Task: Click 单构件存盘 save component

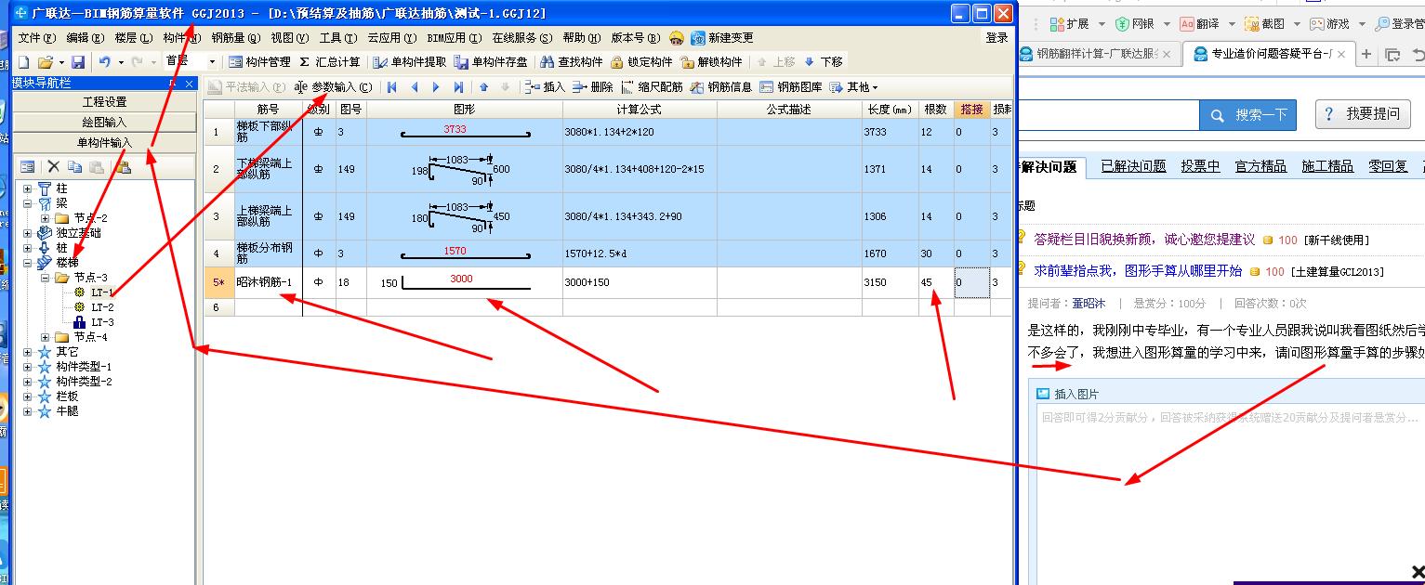Action: (x=490, y=61)
